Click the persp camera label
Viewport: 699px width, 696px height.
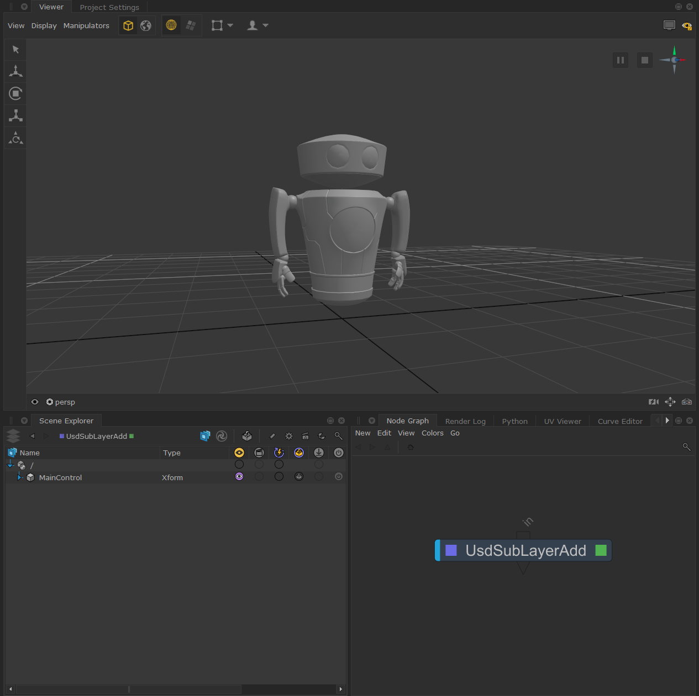pos(65,402)
